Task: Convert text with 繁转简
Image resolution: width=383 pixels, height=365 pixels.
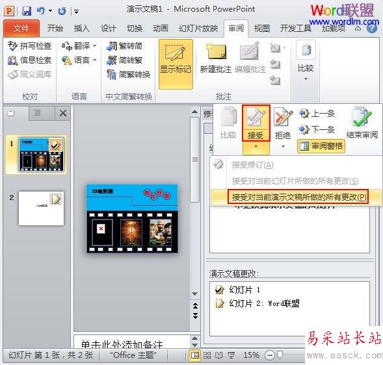Action: (x=125, y=45)
